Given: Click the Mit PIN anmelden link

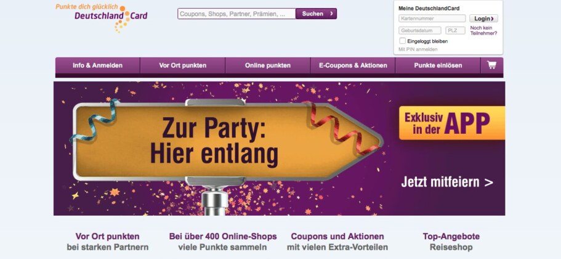Looking at the screenshot, I should click(x=418, y=49).
